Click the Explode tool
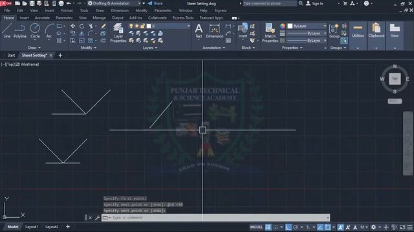 click(103, 34)
